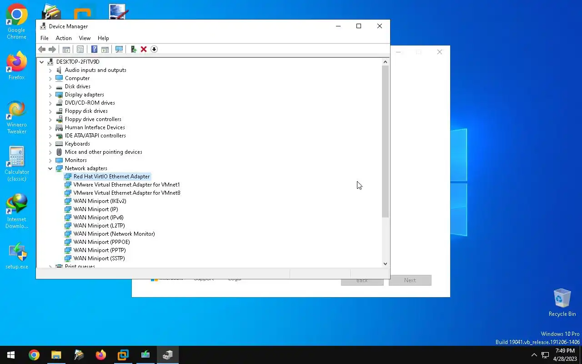Image resolution: width=582 pixels, height=364 pixels.
Task: Click the Forward arrow in Device Manager toolbar
Action: tap(52, 49)
